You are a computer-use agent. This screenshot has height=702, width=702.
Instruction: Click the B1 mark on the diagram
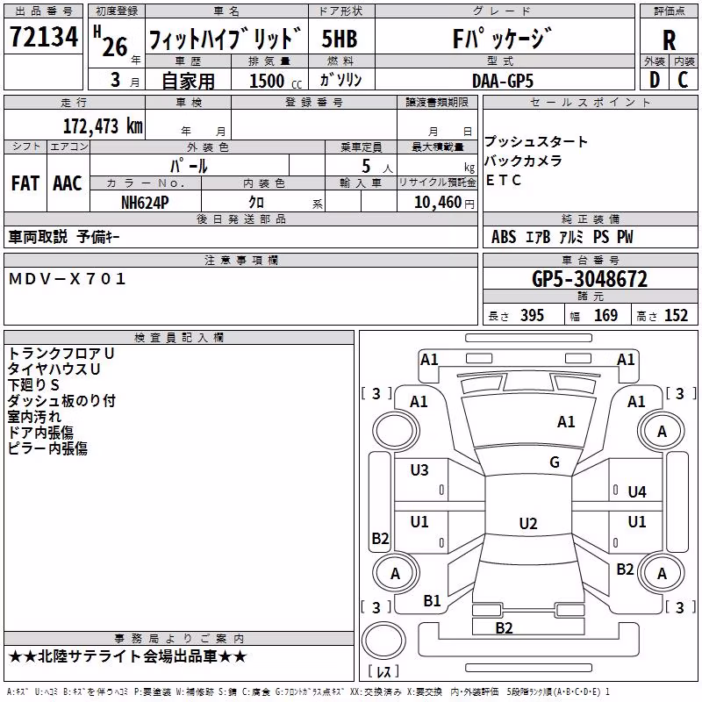433,601
